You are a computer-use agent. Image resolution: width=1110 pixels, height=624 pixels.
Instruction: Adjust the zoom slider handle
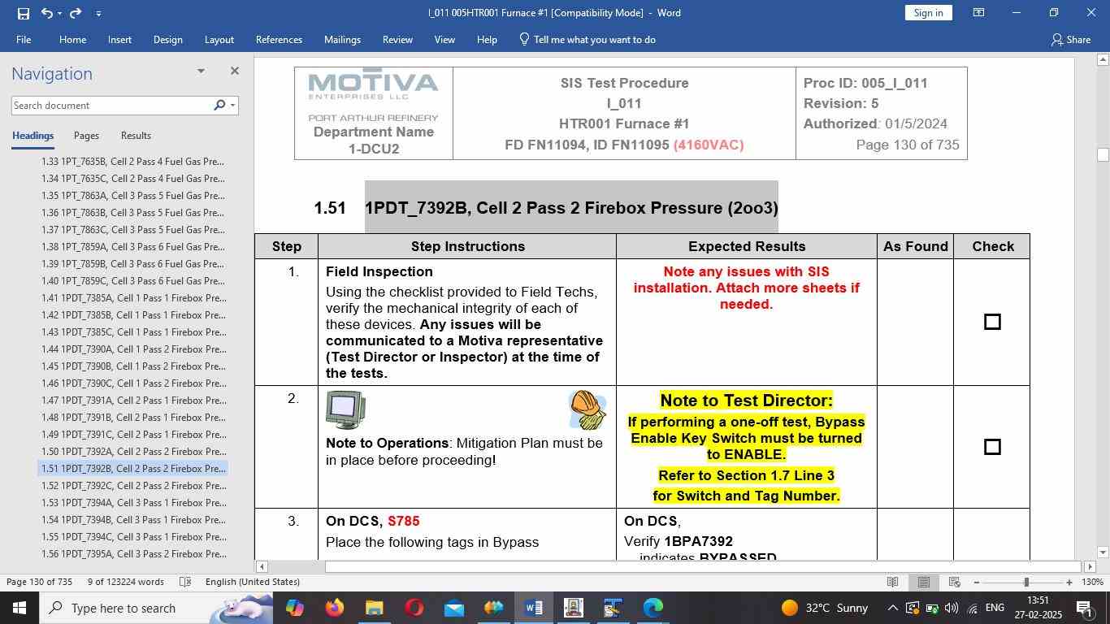[1026, 583]
